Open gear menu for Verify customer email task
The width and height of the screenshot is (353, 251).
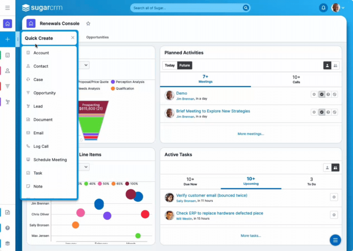coord(334,197)
